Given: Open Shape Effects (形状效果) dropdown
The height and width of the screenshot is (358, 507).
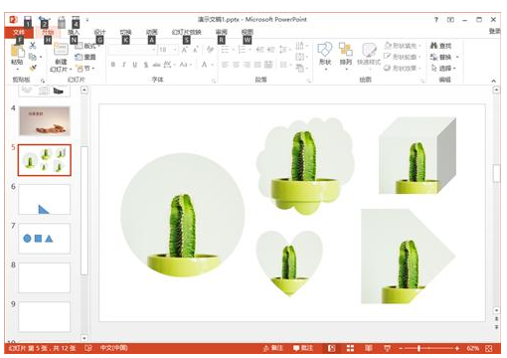Looking at the screenshot, I should pos(403,68).
